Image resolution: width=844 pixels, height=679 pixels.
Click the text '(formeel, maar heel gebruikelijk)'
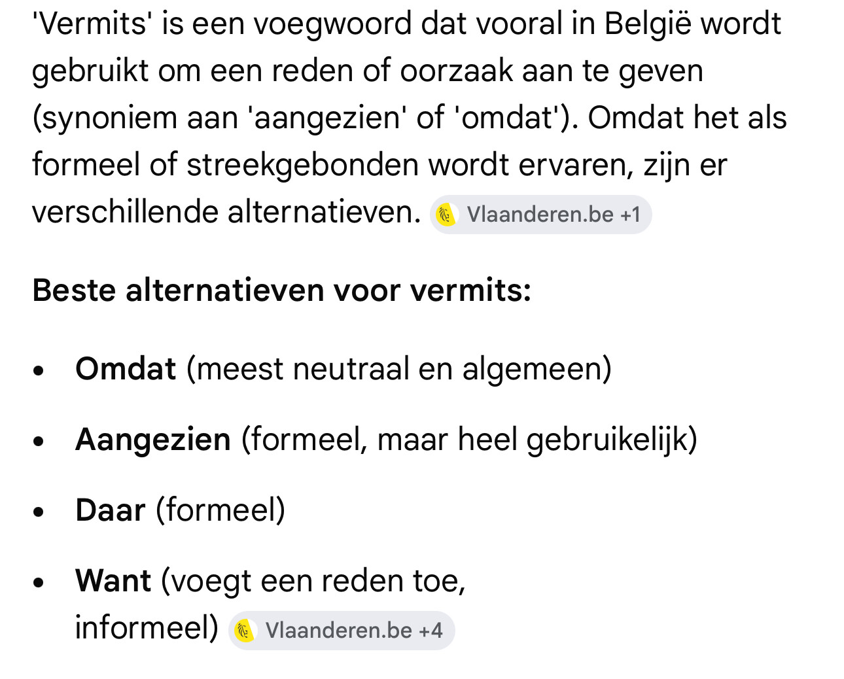tap(469, 440)
